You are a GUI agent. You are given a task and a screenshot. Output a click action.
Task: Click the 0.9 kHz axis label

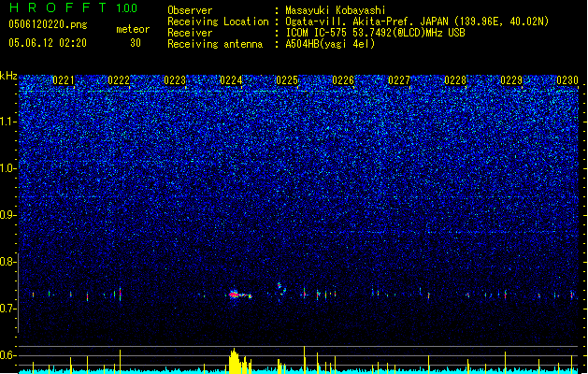[x=7, y=215]
